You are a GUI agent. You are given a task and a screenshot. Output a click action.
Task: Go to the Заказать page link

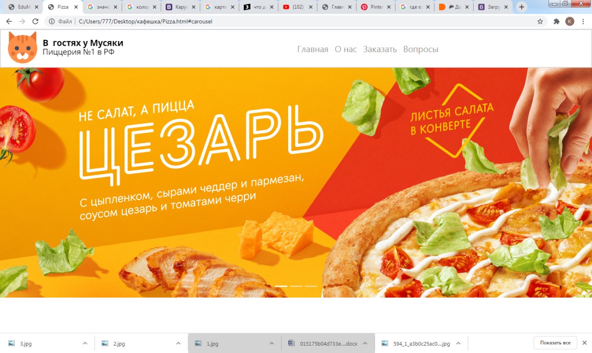coord(380,49)
